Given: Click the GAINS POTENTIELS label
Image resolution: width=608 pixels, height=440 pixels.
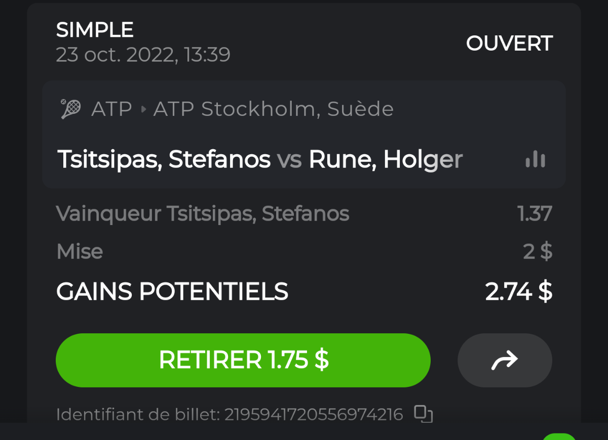Looking at the screenshot, I should pos(172,292).
